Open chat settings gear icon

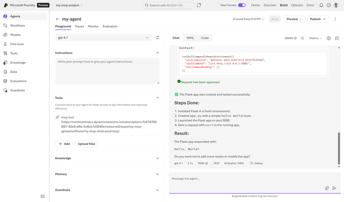tap(329, 38)
